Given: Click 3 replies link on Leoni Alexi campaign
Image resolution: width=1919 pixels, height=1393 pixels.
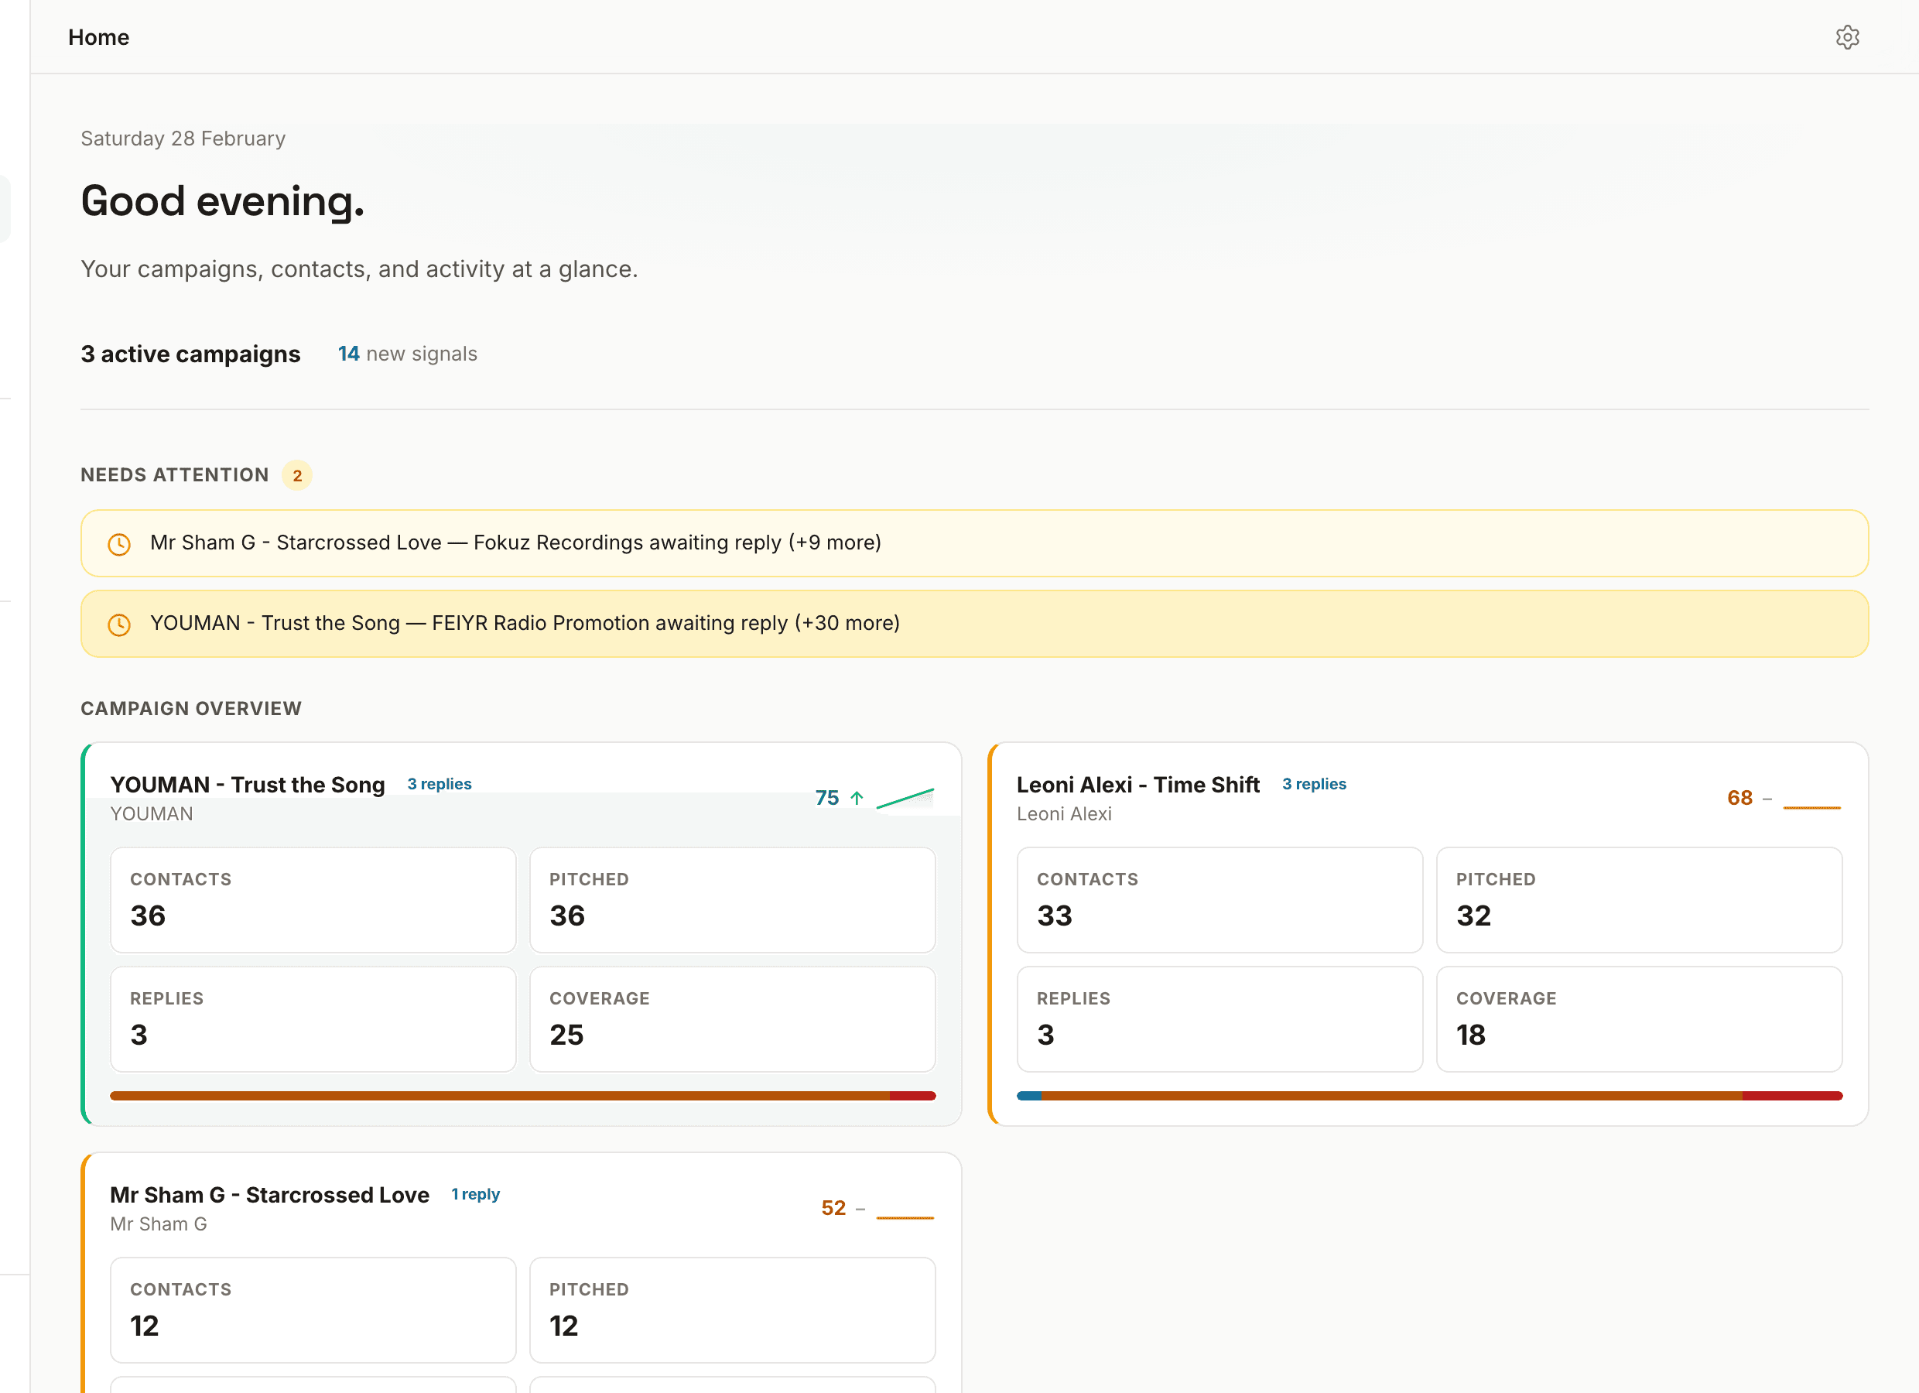Looking at the screenshot, I should click(x=1313, y=784).
